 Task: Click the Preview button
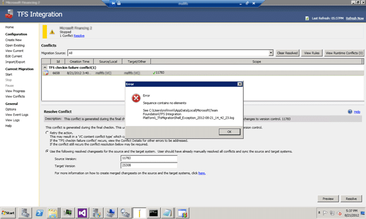(x=328, y=198)
